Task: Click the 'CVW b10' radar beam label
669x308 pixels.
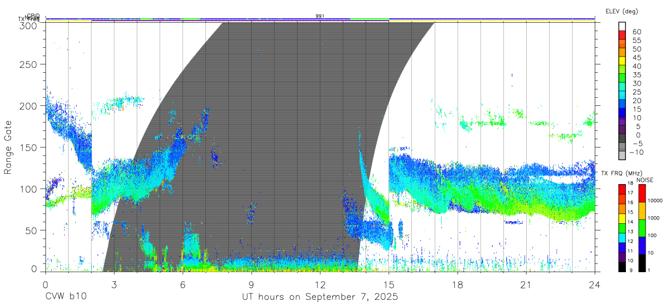Action: (66, 297)
